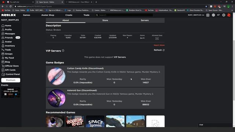
Task: Select the Servers tab
Action: click(145, 21)
